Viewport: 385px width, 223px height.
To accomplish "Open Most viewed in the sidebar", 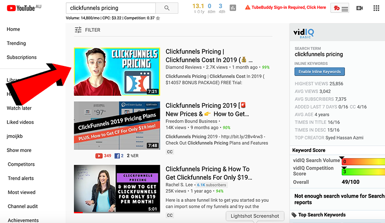I will (x=22, y=192).
